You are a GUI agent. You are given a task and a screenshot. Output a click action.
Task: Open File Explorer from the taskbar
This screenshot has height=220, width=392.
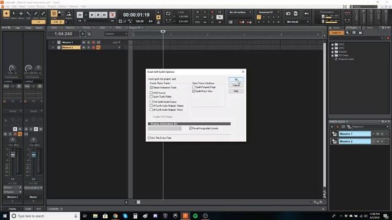[96, 216]
